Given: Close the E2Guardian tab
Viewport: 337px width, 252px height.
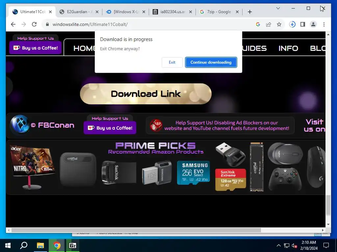Looking at the screenshot, I should click(97, 12).
